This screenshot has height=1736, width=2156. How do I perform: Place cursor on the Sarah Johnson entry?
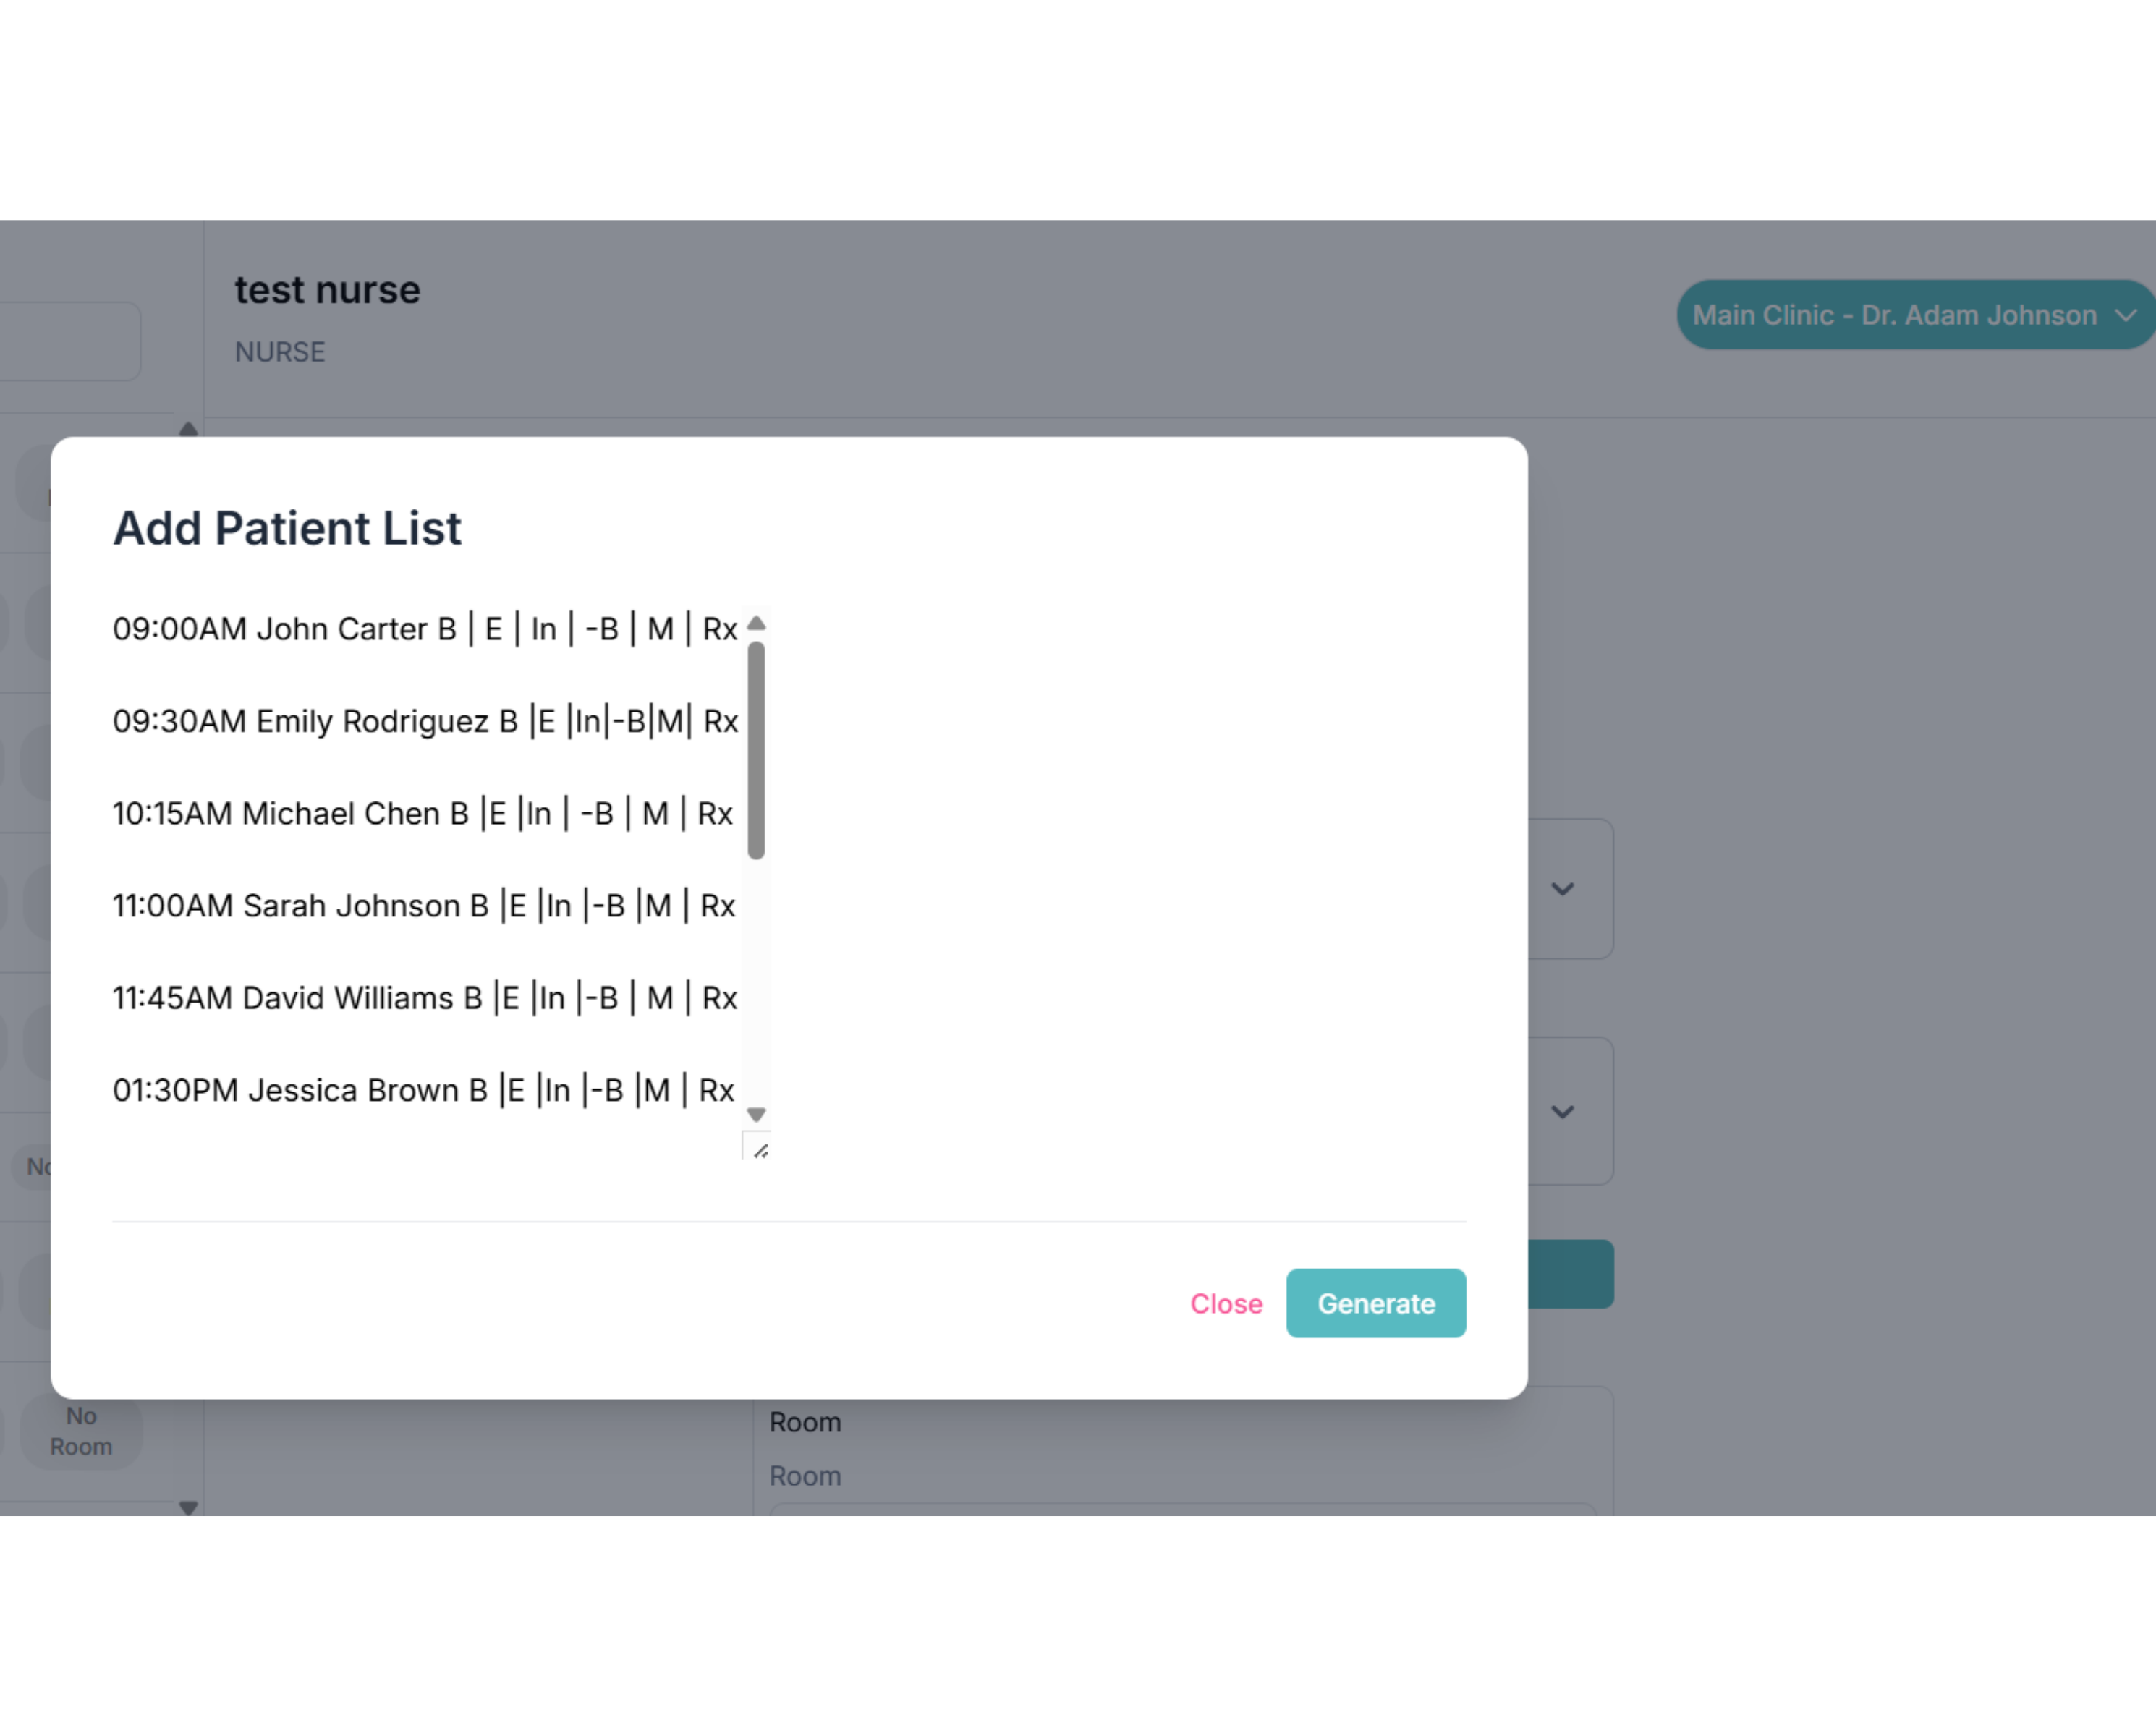(x=423, y=905)
